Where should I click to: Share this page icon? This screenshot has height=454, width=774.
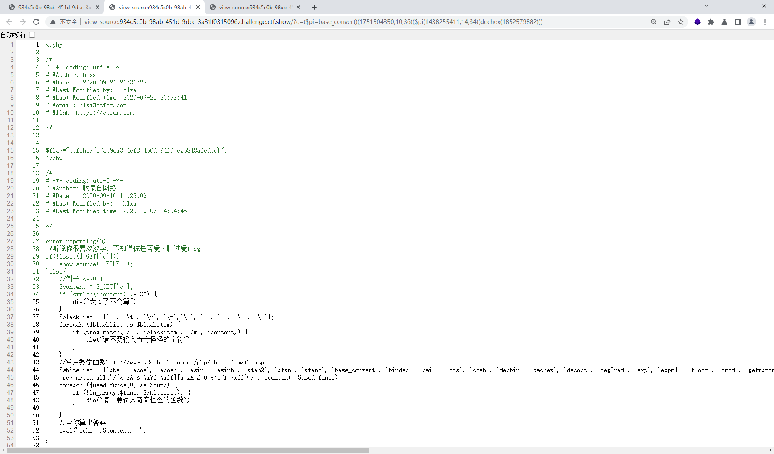click(x=667, y=22)
